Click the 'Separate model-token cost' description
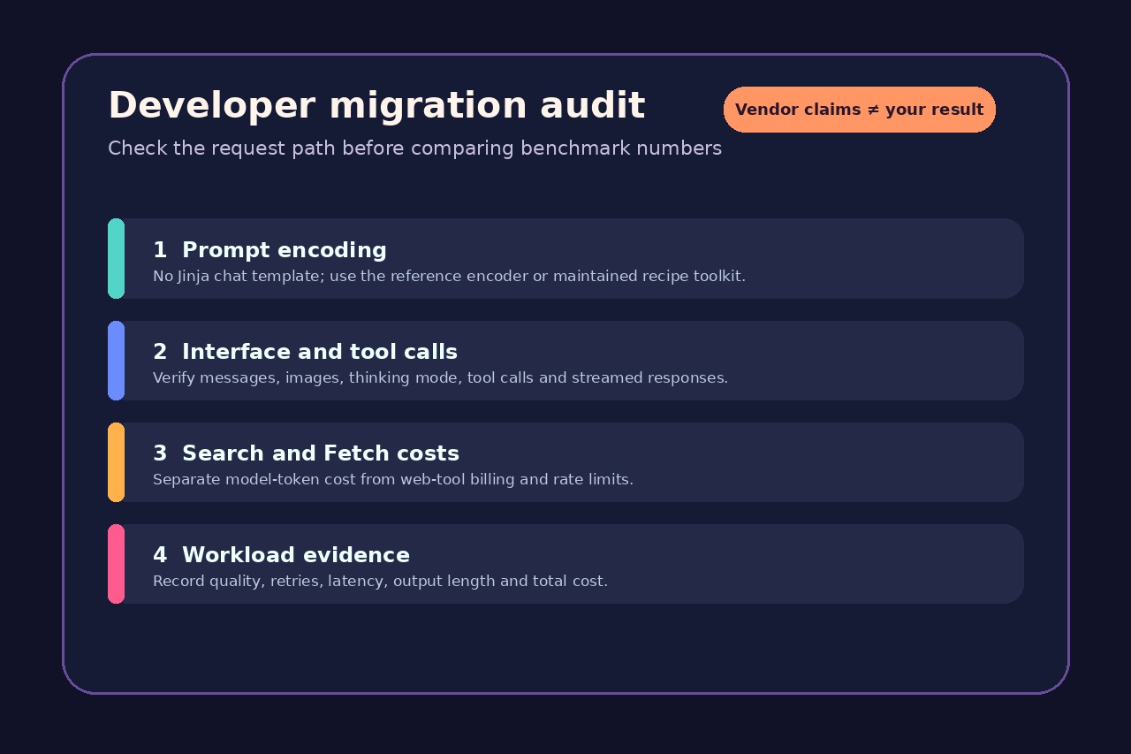This screenshot has width=1131, height=754. tap(393, 480)
